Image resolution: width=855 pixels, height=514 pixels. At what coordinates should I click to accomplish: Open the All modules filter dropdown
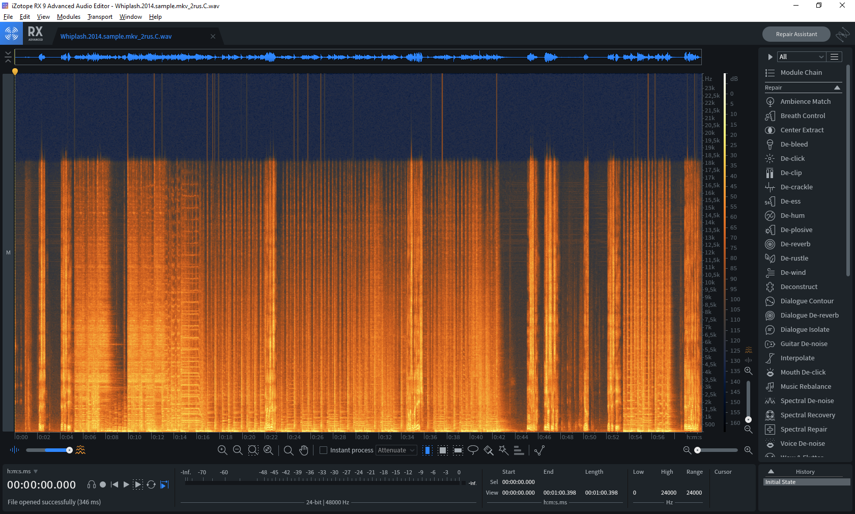tap(801, 56)
